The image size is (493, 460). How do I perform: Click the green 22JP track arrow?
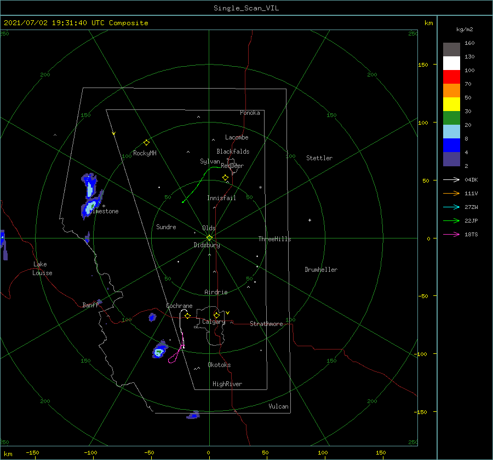pos(451,221)
